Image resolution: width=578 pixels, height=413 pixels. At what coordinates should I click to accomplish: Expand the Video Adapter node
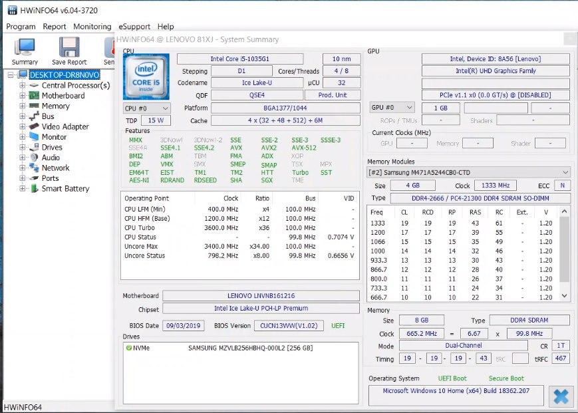pos(22,126)
